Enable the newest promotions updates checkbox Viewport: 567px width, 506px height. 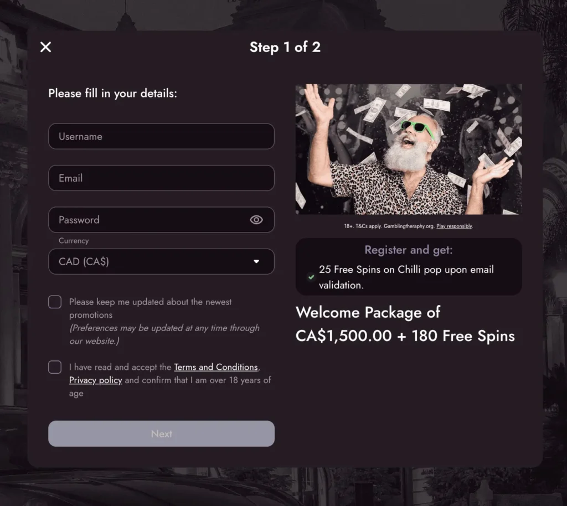click(55, 302)
